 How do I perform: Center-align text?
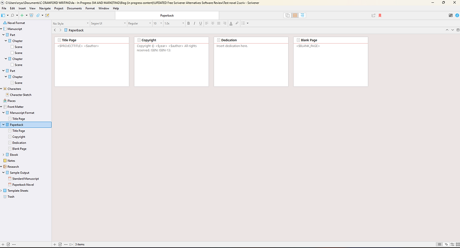pos(213,23)
